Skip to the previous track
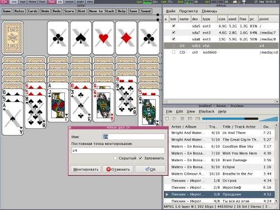 [x=190, y=119]
